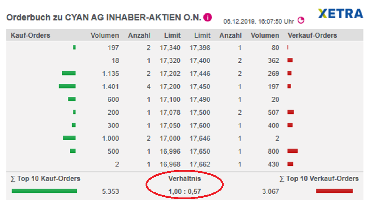Click the long green Top 10 Kauf-Orders bar
367x200 pixels.
pyautogui.click(x=44, y=191)
